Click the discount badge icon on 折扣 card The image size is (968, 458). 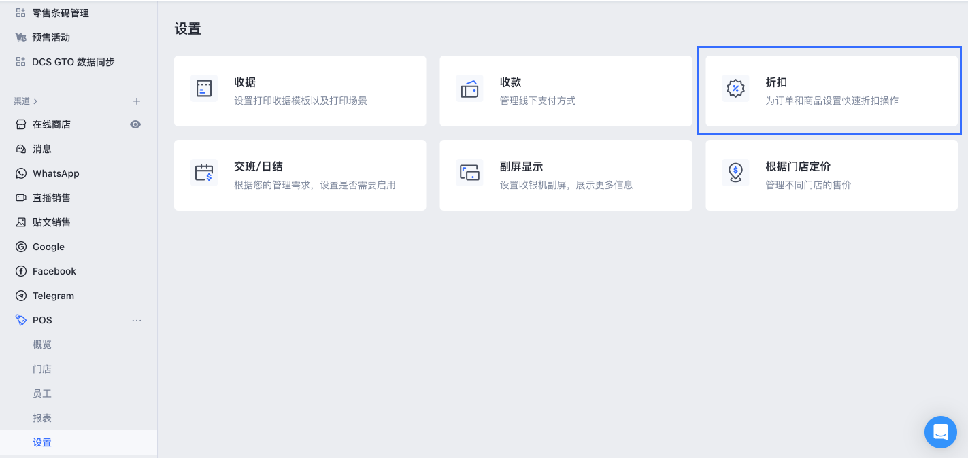pos(735,88)
